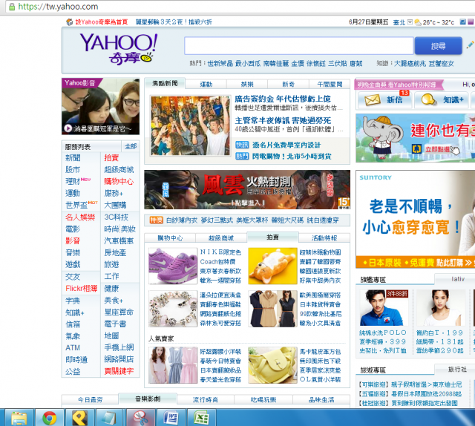This screenshot has height=426, width=475.
Task: Click the 熱門 badge in the news panel
Action: coord(242,156)
